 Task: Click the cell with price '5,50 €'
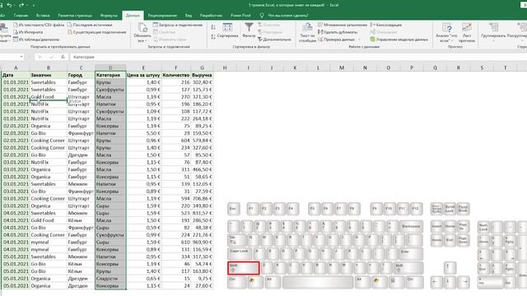click(x=143, y=133)
